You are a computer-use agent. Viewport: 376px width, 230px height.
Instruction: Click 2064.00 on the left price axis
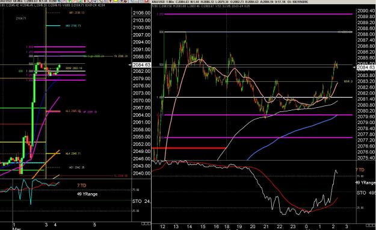pyautogui.click(x=142, y=115)
